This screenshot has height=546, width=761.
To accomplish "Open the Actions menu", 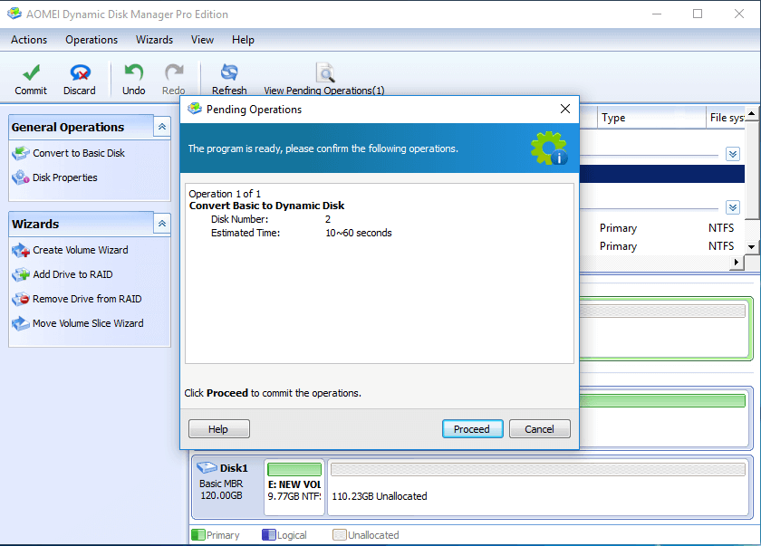I will pos(29,40).
